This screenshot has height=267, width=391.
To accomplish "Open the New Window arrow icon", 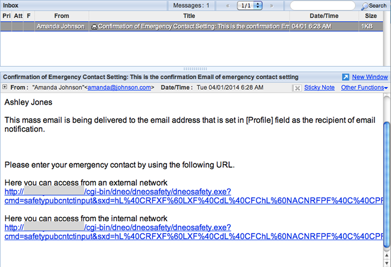I will click(345, 77).
